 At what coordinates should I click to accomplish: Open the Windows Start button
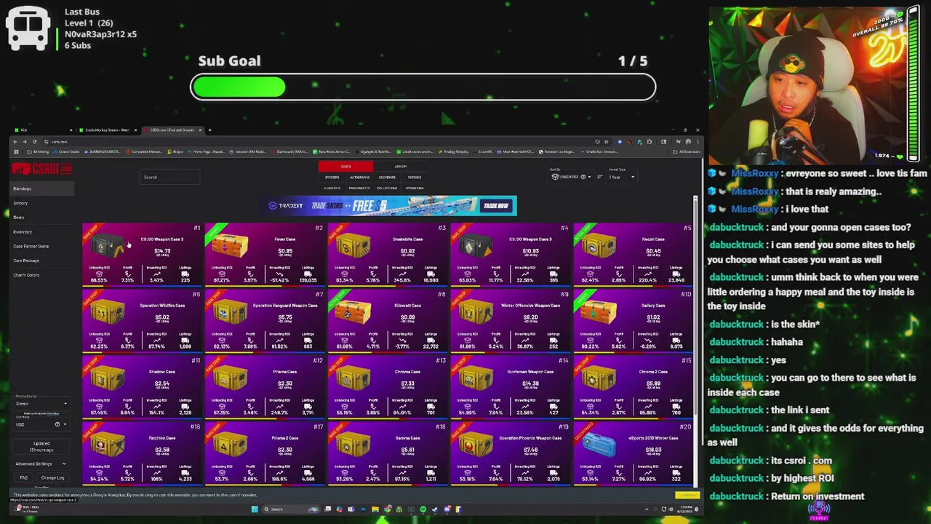tap(255, 509)
